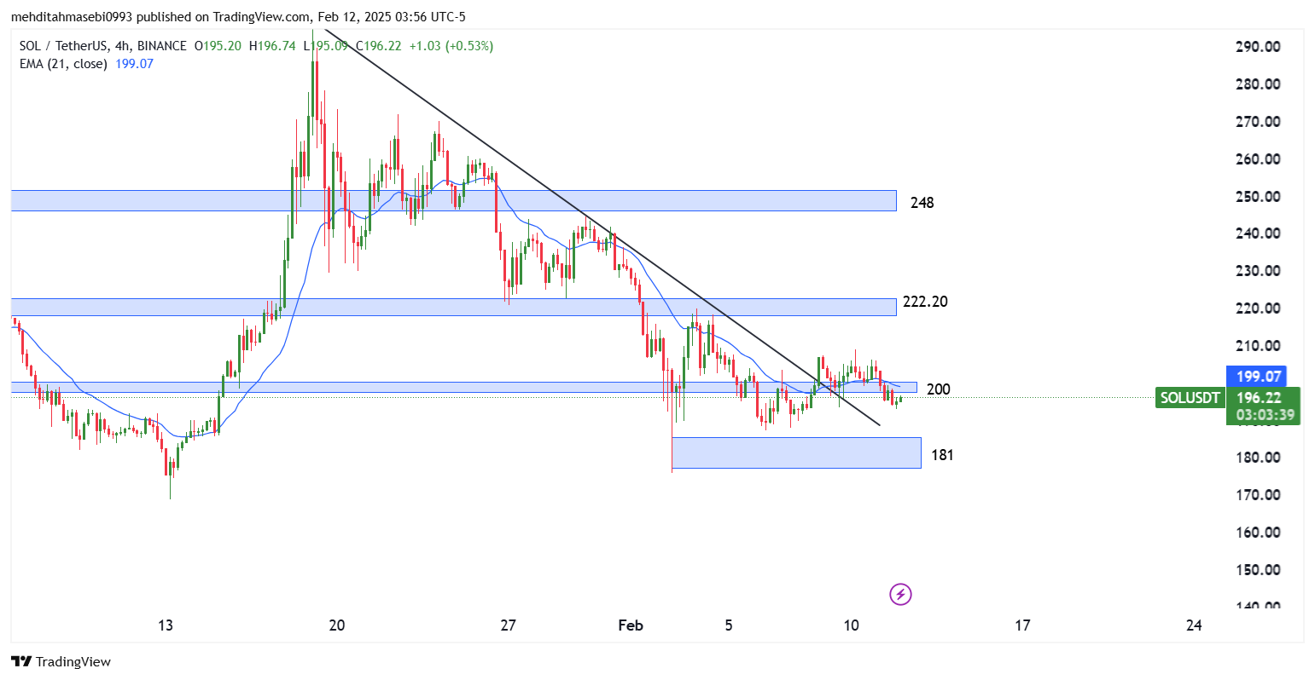The width and height of the screenshot is (1315, 680).
Task: Click the Feb date on time axis
Action: [x=630, y=625]
